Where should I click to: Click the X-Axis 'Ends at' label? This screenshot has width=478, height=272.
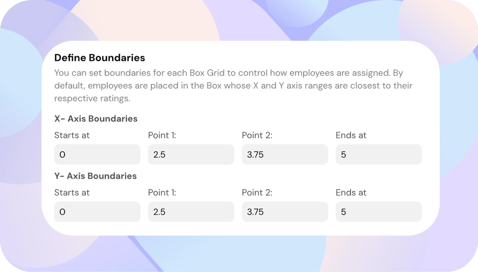[x=351, y=135]
